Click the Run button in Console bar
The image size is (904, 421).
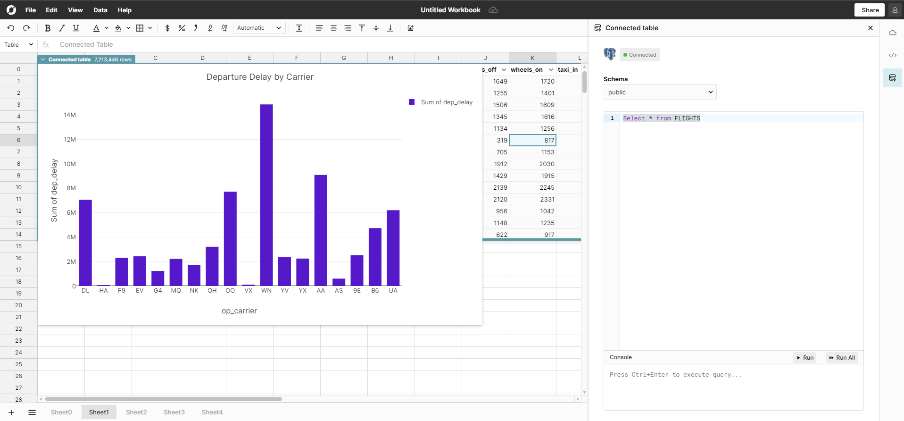point(804,358)
